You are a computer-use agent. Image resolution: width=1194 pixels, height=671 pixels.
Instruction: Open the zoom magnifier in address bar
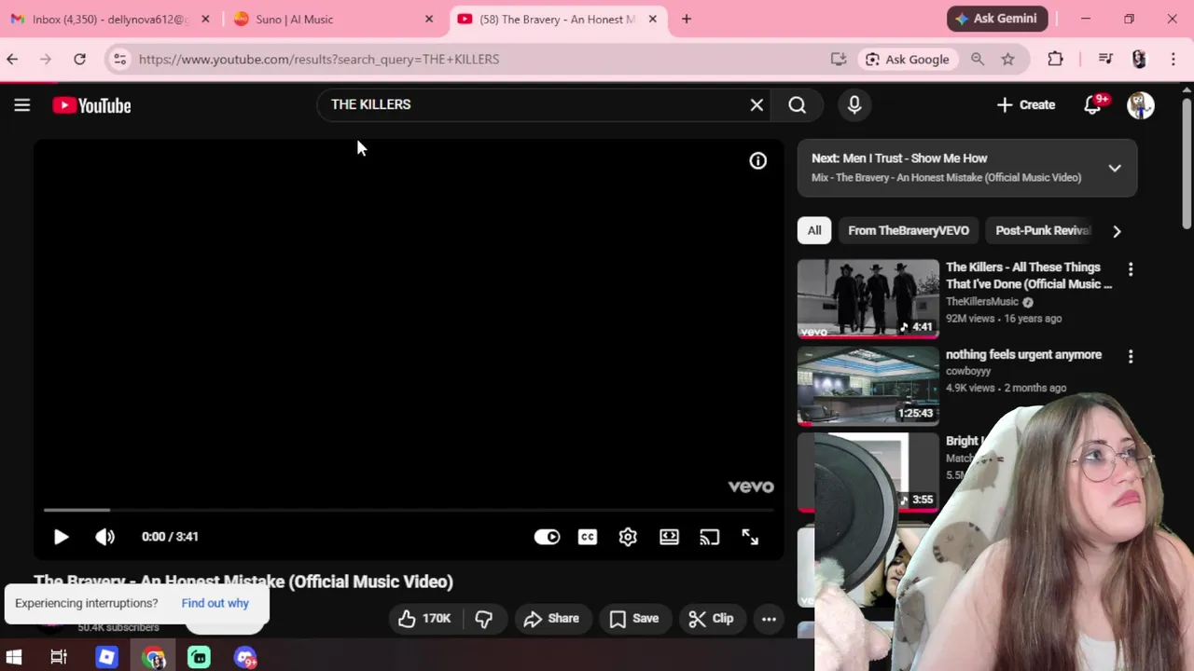(x=978, y=59)
